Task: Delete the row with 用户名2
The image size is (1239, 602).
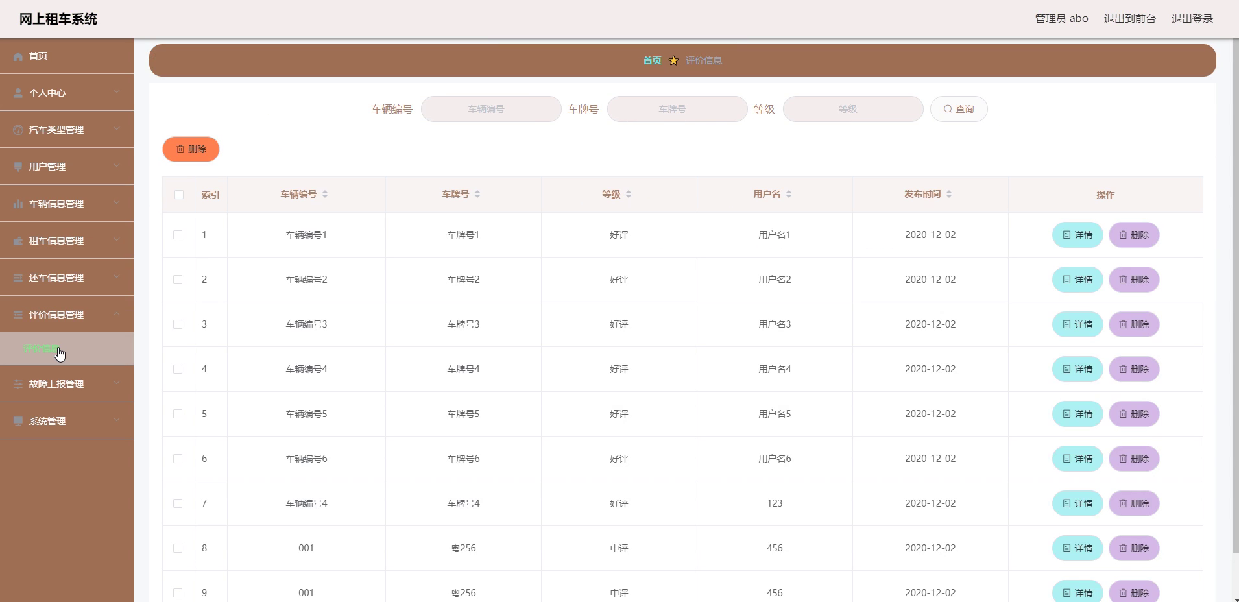Action: pos(1134,280)
